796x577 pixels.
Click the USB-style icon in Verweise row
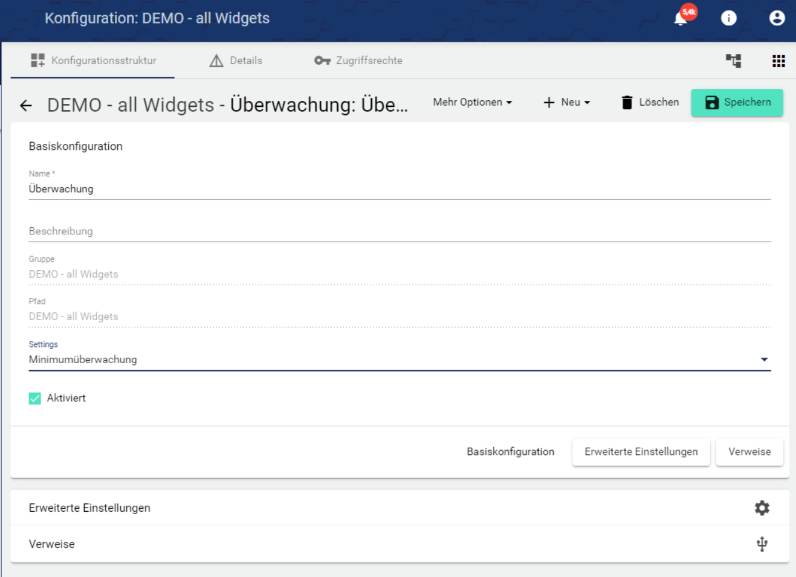[x=762, y=544]
